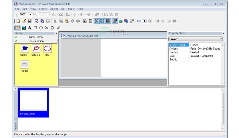Close the Library panel
Screen dimensions: 239x138
pos(56,33)
